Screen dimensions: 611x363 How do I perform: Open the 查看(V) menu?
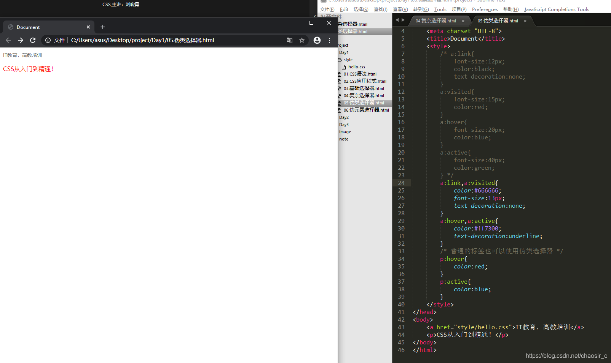(x=400, y=9)
